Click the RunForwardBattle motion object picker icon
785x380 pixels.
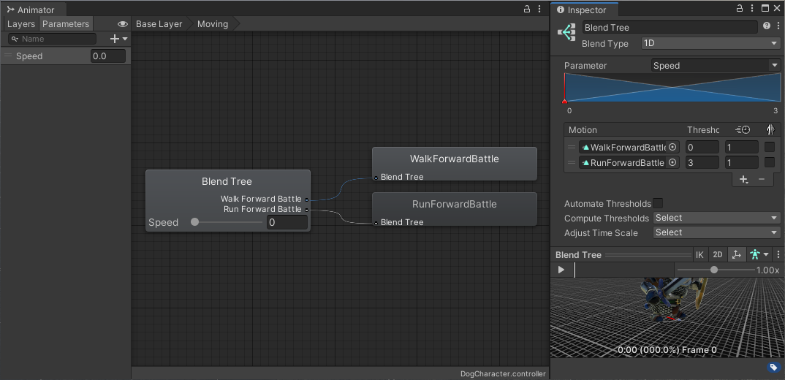coord(672,163)
